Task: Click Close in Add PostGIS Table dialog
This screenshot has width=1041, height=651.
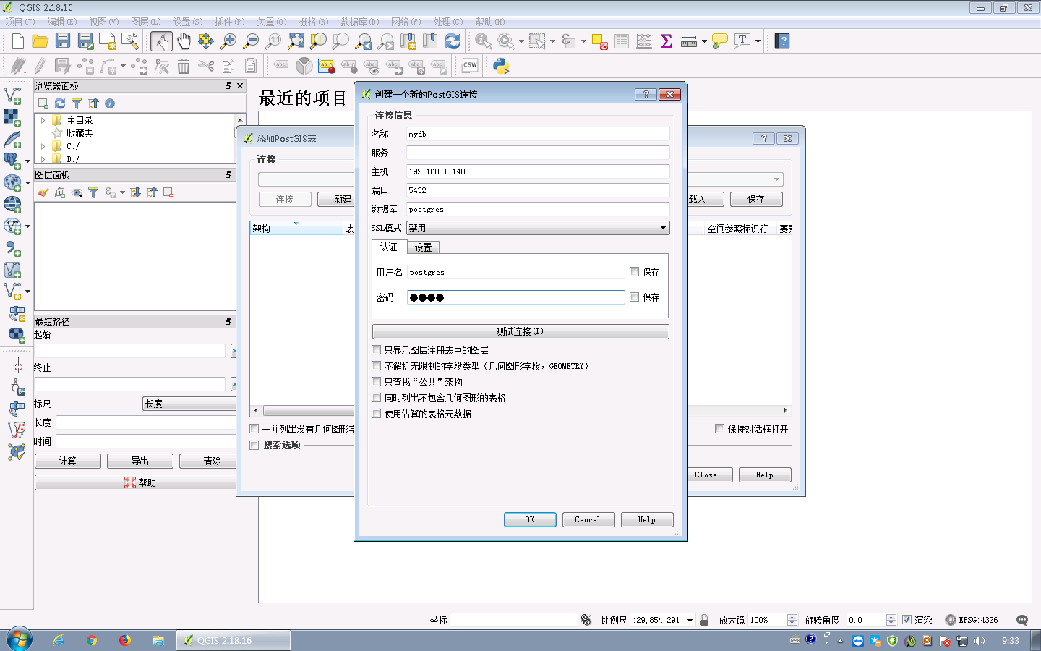Action: click(x=706, y=475)
